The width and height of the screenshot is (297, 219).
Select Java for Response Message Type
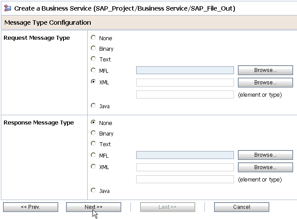click(93, 190)
